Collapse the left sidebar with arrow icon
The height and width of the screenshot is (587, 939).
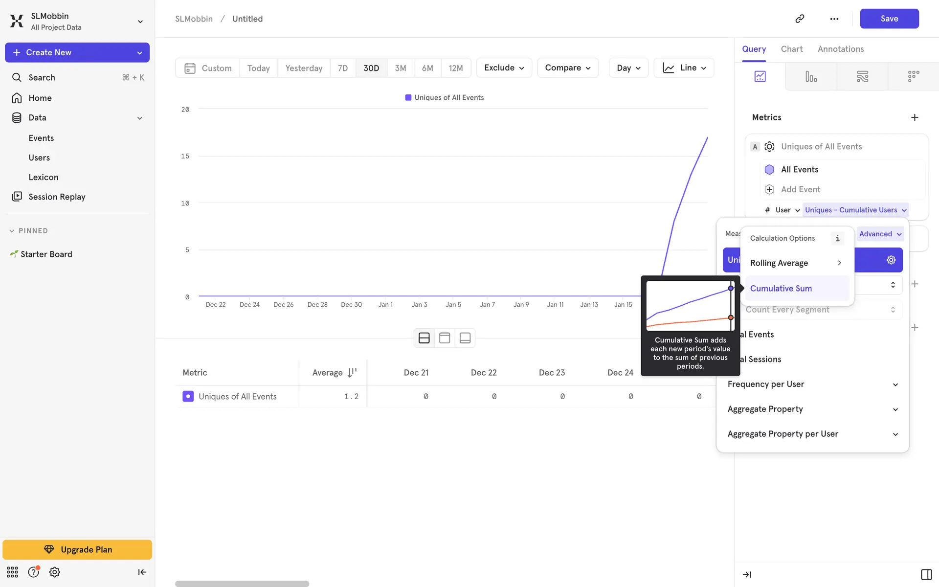coord(142,572)
